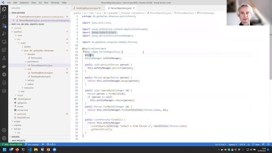Click the Ln 13, Col 7 cursor position
Image resolution: width=272 pixels, height=153 pixels.
tap(221, 144)
